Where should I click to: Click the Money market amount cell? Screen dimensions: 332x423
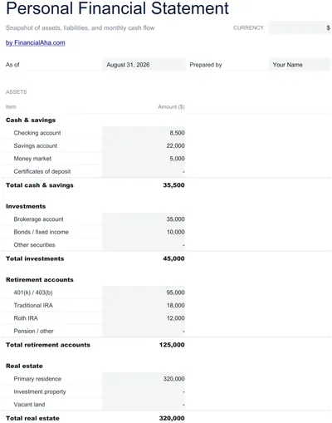pyautogui.click(x=144, y=159)
